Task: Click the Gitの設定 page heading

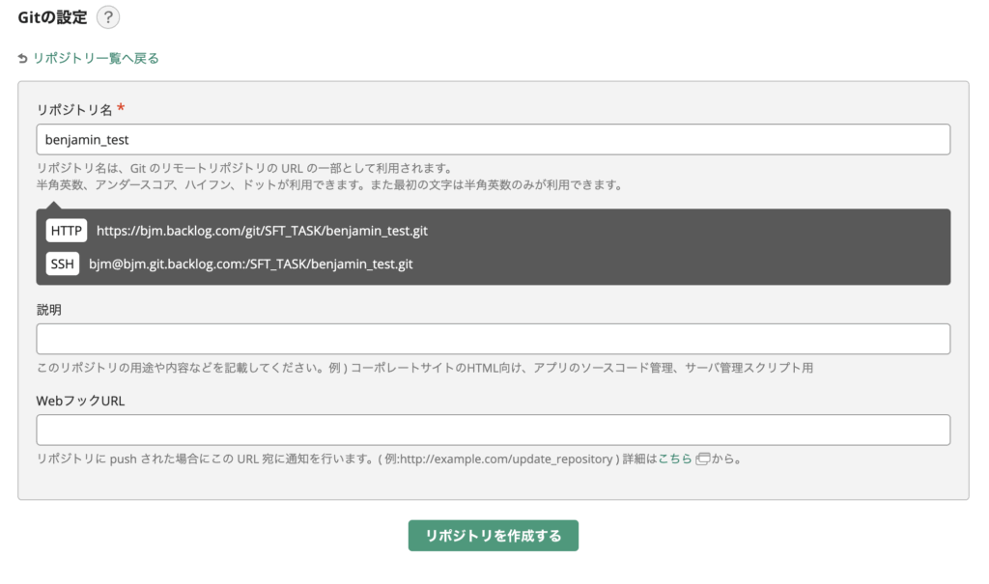Action: [52, 16]
